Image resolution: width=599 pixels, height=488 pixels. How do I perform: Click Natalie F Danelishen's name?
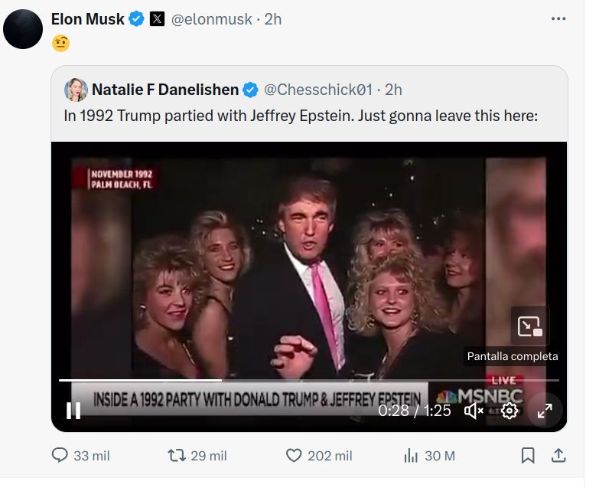point(165,90)
